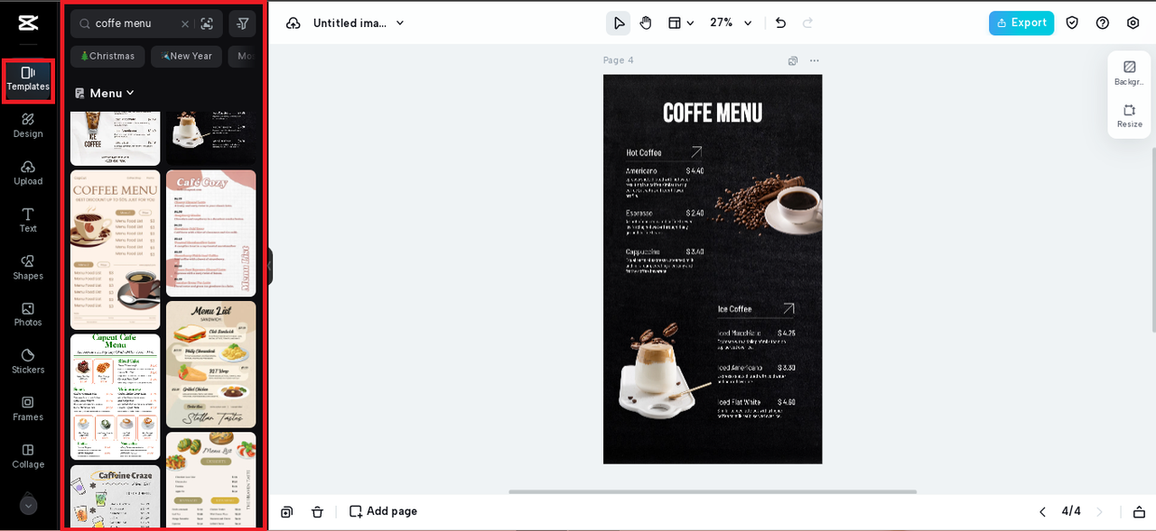The height and width of the screenshot is (531, 1156).
Task: Select the Christmas category chip
Action: (107, 56)
